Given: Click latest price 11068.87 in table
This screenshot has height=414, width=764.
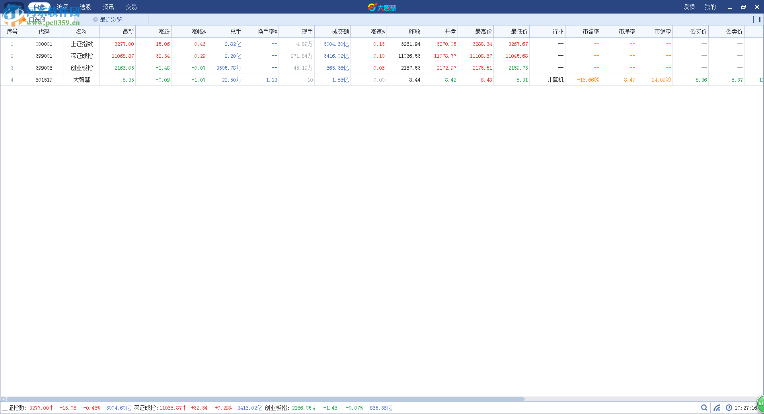Looking at the screenshot, I should click(123, 56).
